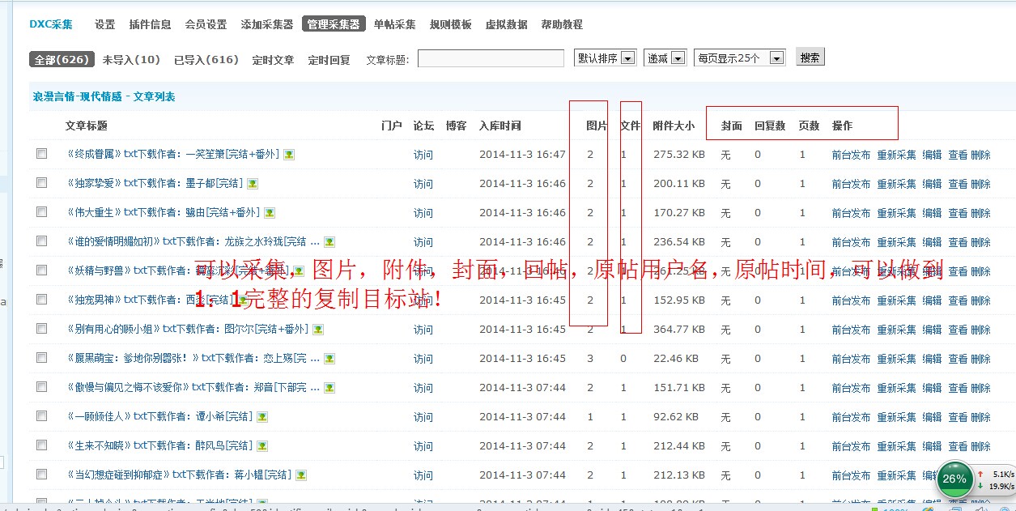Open the 定时文章 filter
This screenshot has width=1016, height=511.
click(273, 60)
